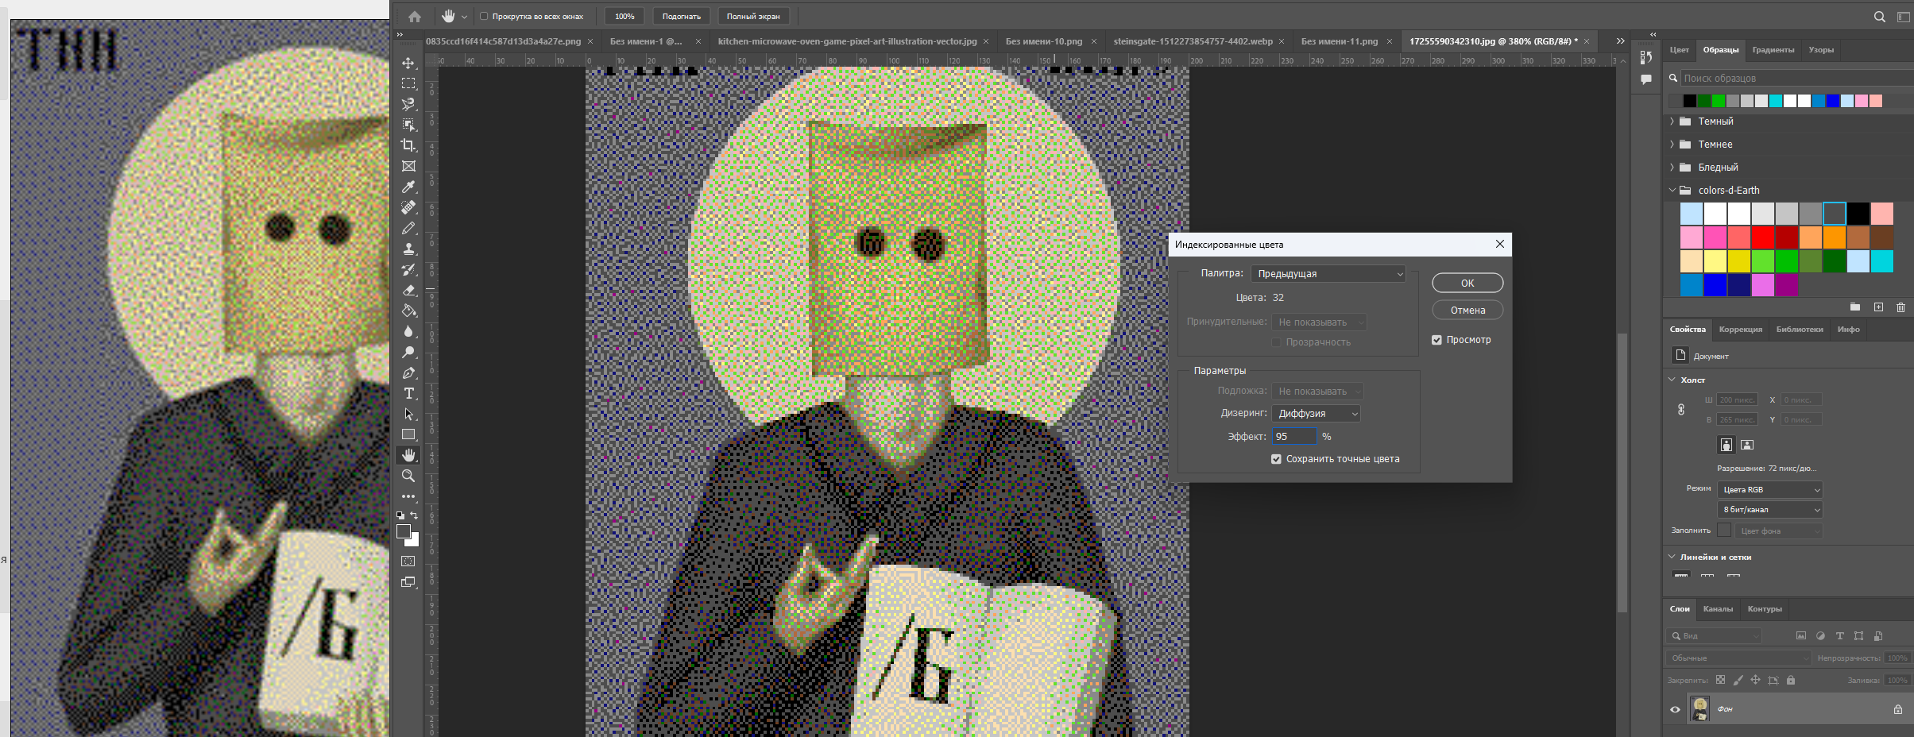The height and width of the screenshot is (737, 1914).
Task: Toggle 'Прокрутка во всех окнах' checkbox
Action: click(x=484, y=16)
